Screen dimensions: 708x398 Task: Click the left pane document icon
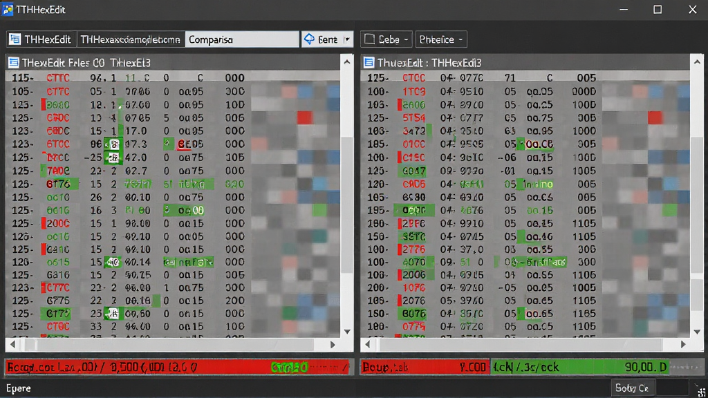[14, 62]
